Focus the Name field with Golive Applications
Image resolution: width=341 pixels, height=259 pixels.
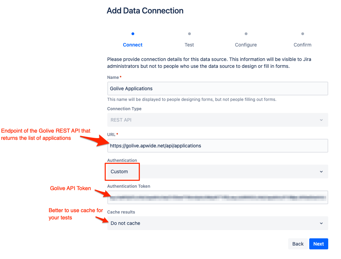[x=217, y=89]
